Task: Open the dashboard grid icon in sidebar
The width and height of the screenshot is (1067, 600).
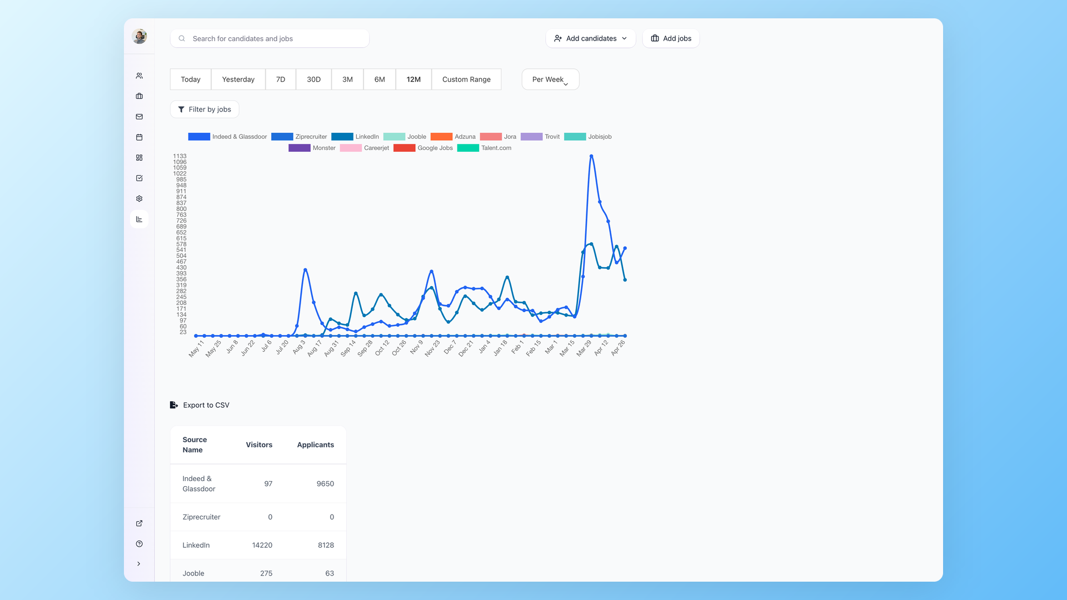Action: click(x=139, y=158)
